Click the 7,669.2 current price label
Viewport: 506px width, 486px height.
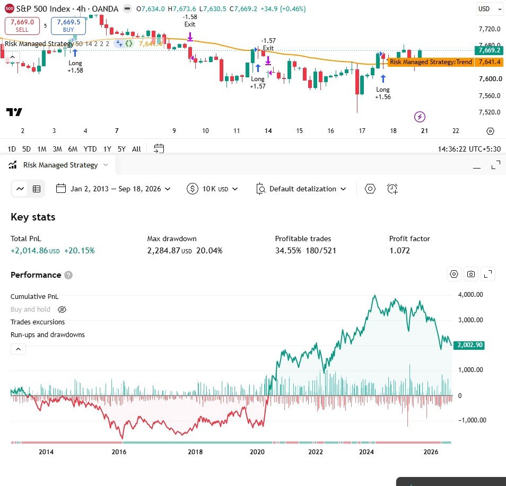click(x=489, y=50)
